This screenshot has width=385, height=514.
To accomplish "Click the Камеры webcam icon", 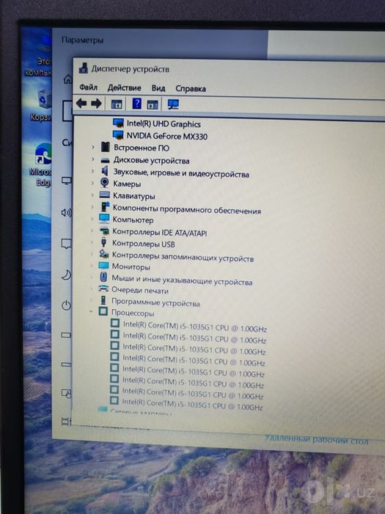I will [104, 183].
